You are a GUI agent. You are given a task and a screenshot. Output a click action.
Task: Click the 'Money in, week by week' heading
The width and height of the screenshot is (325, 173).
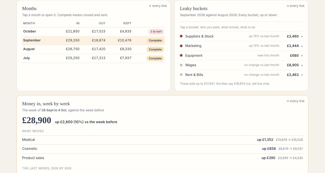[x=46, y=104]
